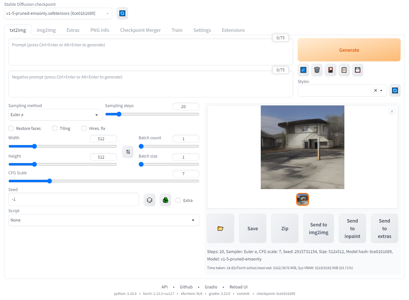Viewport: 409px width, 300px height.
Task: Swap width and height values
Action: click(128, 152)
